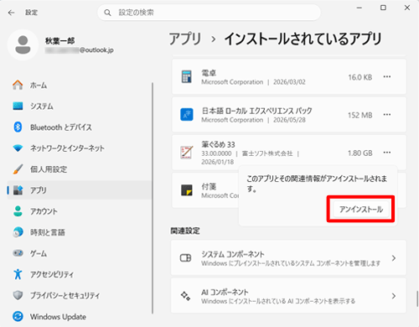Click the 秋葉一郎 account name
Viewport: 419px width, 327px height.
pos(59,41)
